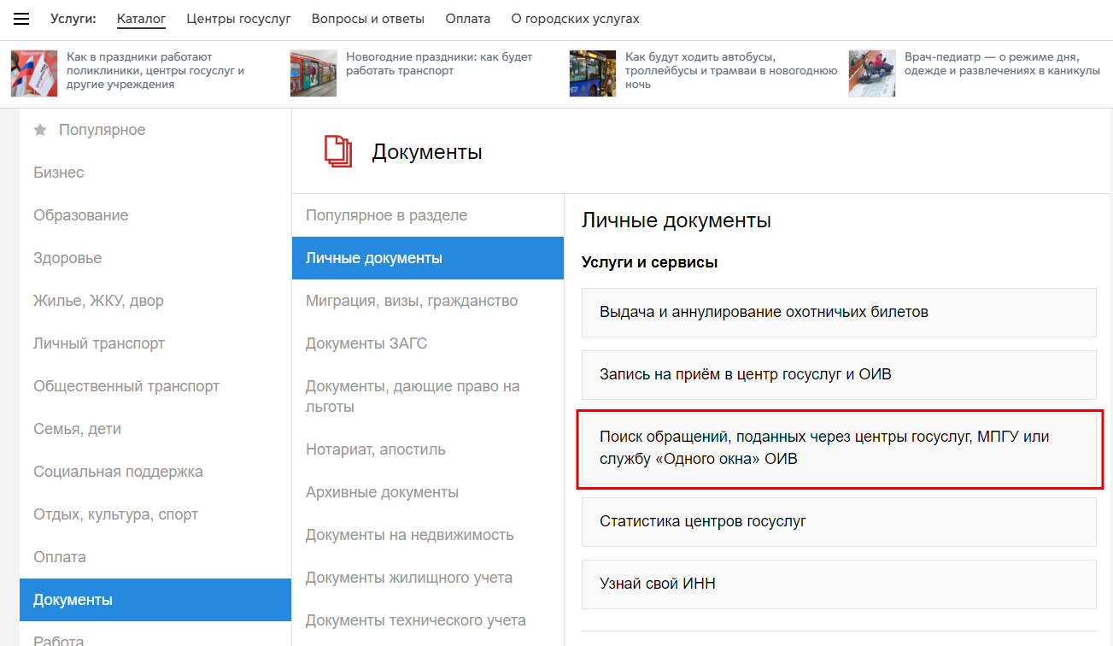Open О городских услугах page

click(575, 19)
